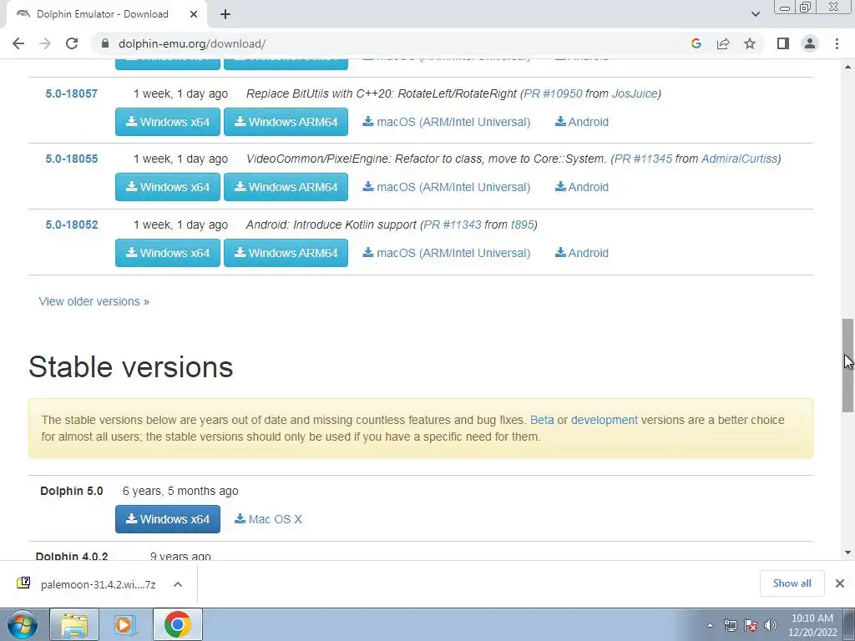Expand palemoon download options chevron
This screenshot has height=641, width=855.
click(x=178, y=584)
